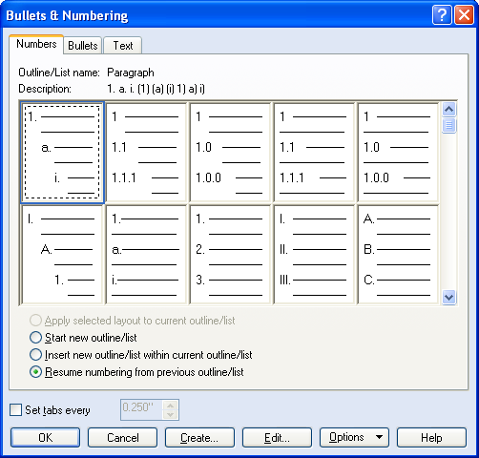Pick the indented 1, 1.0, 1.0.0 layout
Screen dimensions: 479x458
(230, 153)
